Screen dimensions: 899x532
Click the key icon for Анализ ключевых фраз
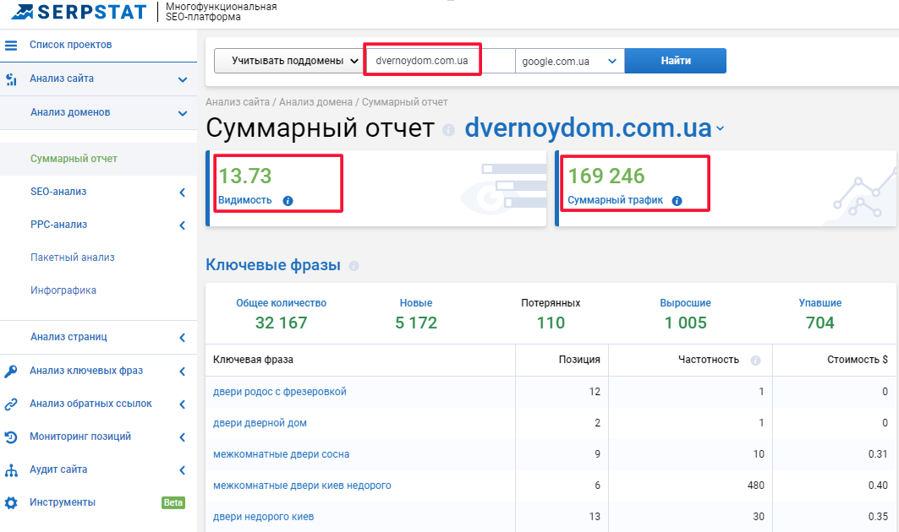click(x=11, y=371)
